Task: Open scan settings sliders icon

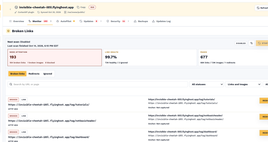Action: (x=252, y=43)
